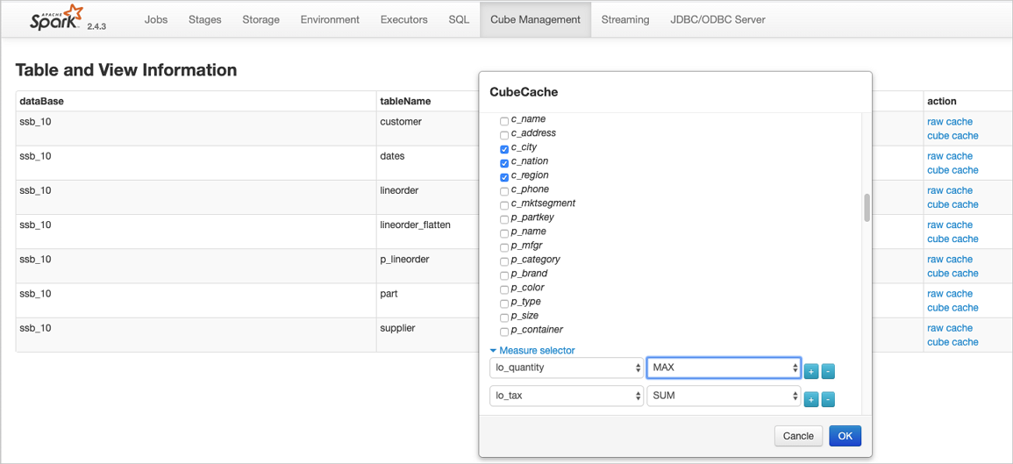Switch to the SQL tab
This screenshot has height=464, width=1013.
coord(459,19)
